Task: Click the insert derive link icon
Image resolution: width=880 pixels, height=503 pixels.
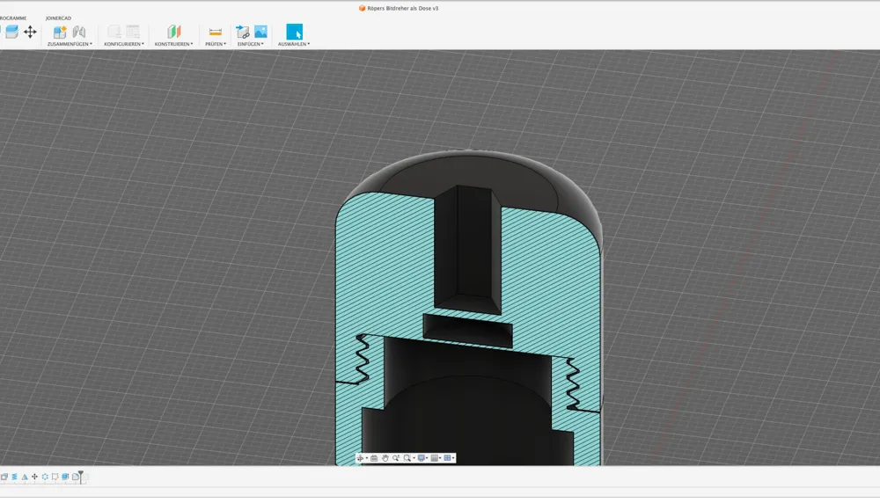Action: click(x=243, y=32)
